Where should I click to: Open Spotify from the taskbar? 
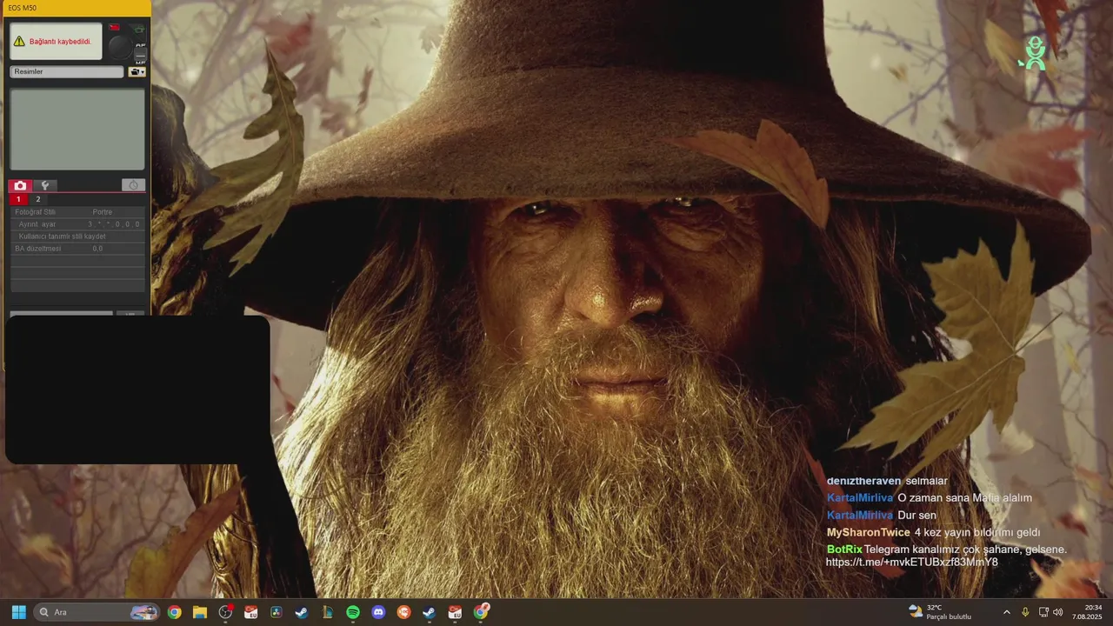353,612
